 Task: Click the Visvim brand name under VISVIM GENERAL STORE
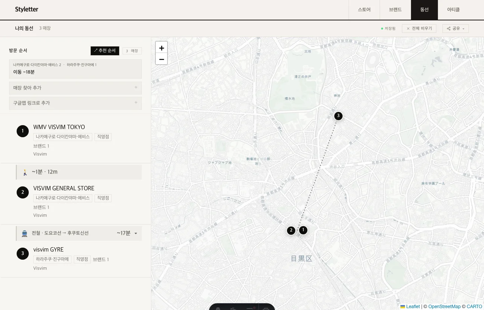40,215
